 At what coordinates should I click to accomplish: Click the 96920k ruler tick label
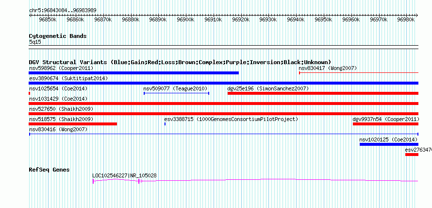pyautogui.click(x=241, y=20)
